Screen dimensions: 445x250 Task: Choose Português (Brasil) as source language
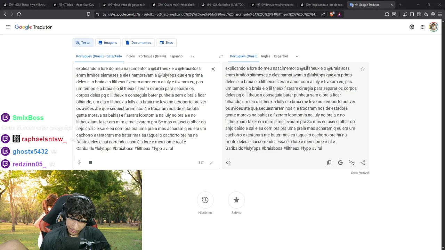152,56
